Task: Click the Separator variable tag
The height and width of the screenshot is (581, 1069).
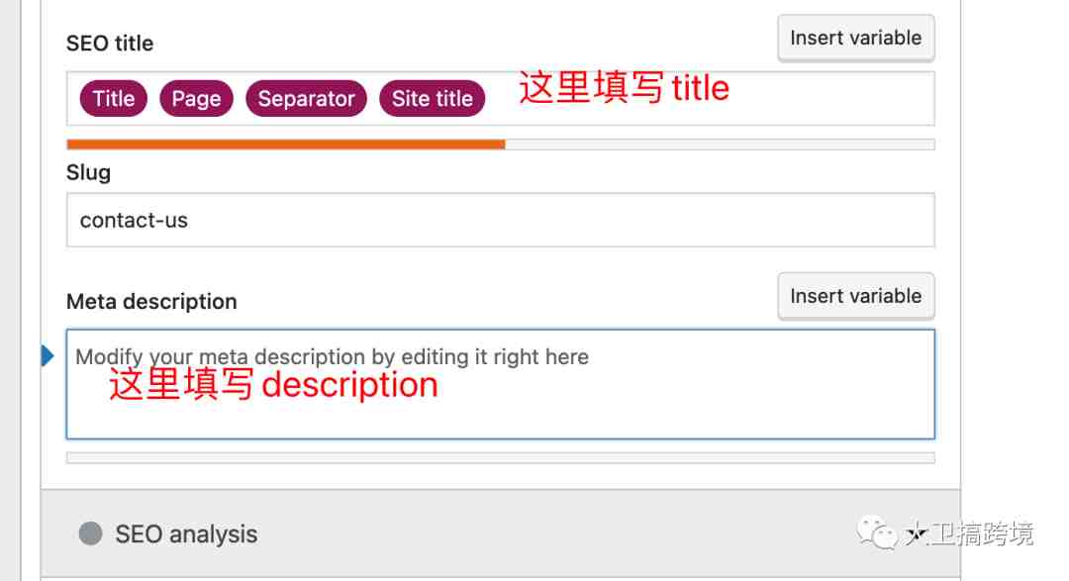Action: click(306, 99)
